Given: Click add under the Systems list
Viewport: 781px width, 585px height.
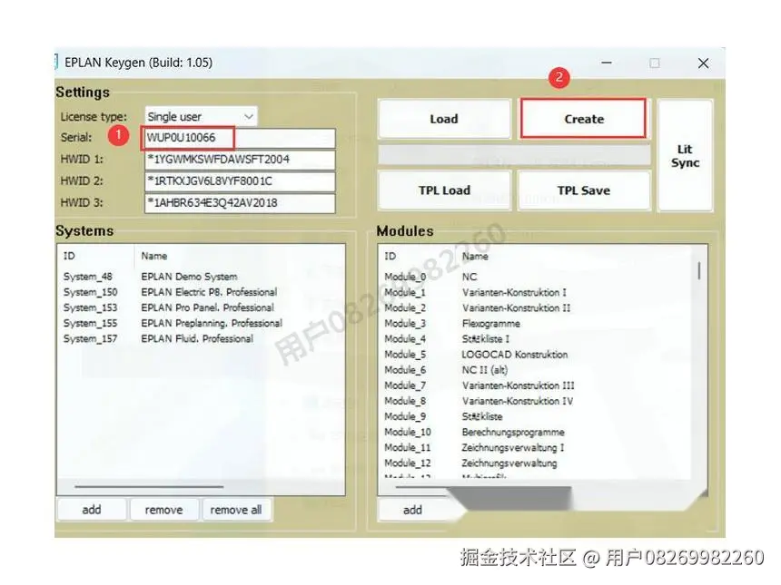Looking at the screenshot, I should point(92,510).
